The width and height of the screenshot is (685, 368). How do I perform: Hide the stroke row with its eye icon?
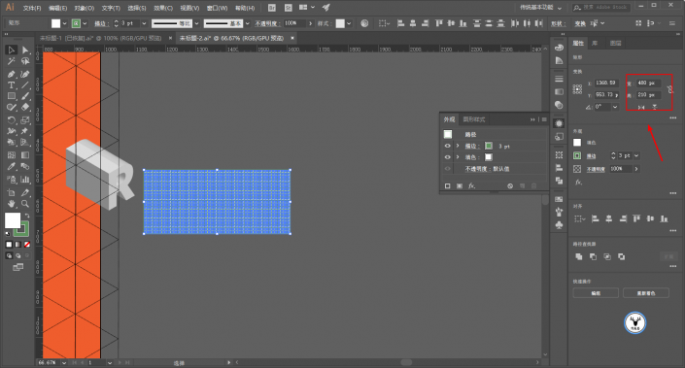(x=447, y=146)
